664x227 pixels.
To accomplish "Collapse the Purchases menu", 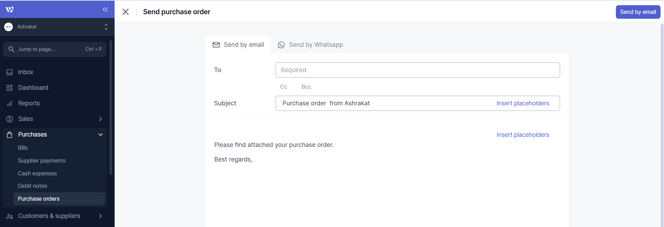I will (100, 134).
